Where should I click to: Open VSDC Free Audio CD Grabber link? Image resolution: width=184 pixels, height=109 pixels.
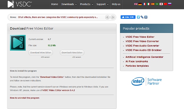click(144, 50)
